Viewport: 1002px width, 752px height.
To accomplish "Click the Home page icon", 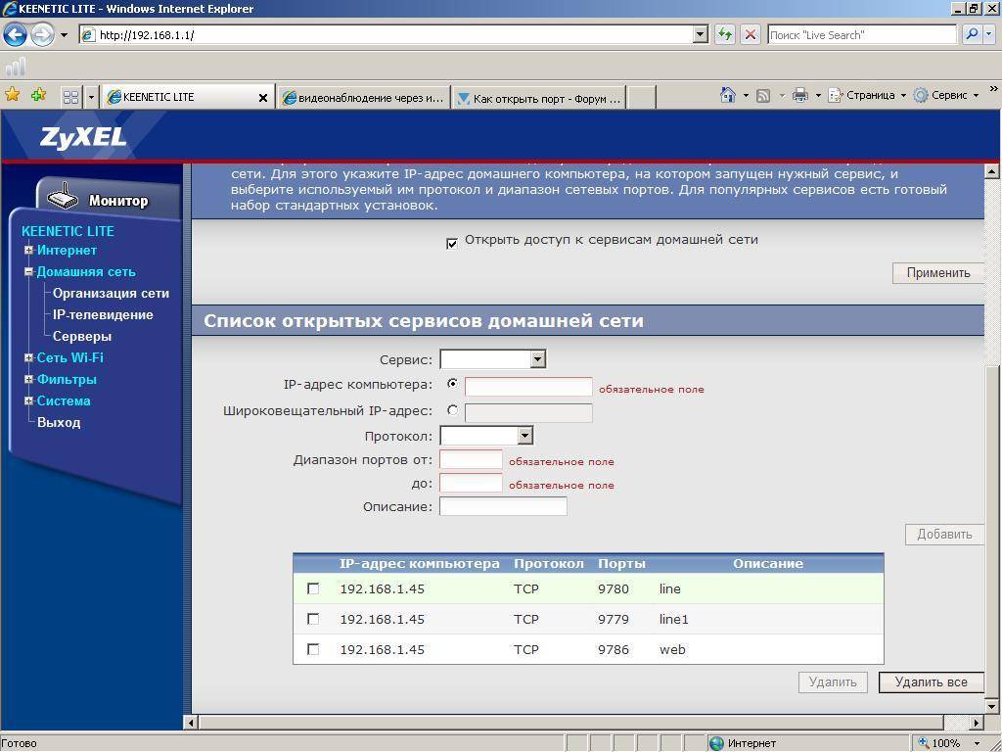I will point(727,95).
